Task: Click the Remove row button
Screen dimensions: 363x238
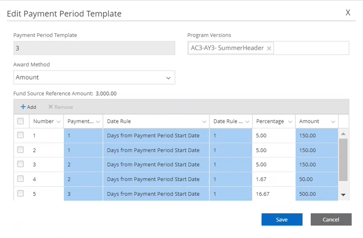Action: click(x=61, y=107)
